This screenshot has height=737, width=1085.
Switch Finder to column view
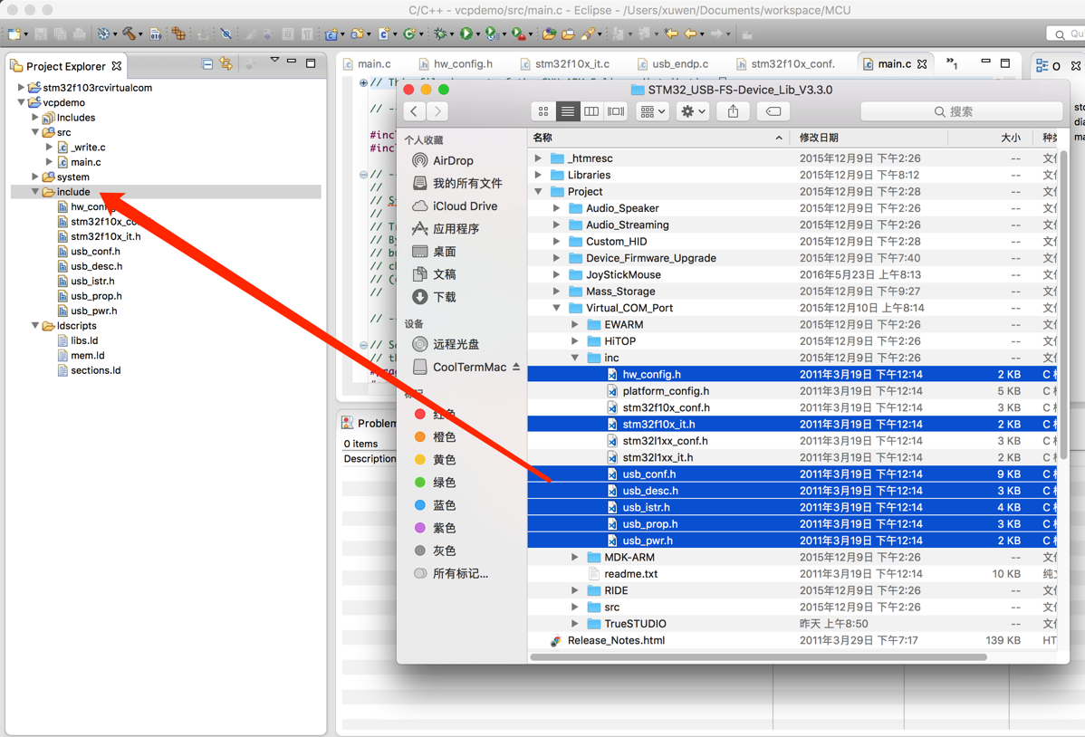coord(591,111)
